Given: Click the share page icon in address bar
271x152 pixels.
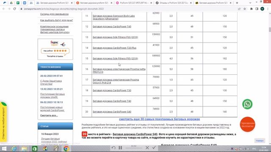Looking at the screenshot, I should click(x=239, y=9).
